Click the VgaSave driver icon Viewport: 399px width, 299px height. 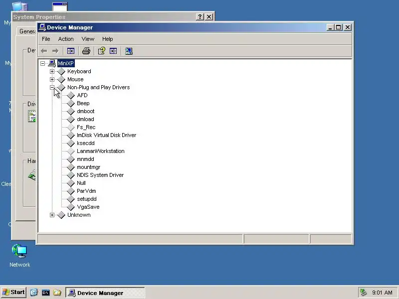point(71,207)
